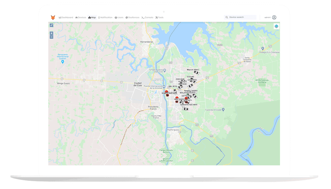Click the Puerto Iguazú map label
Image resolution: width=331 pixels, height=189 pixels.
[173, 130]
